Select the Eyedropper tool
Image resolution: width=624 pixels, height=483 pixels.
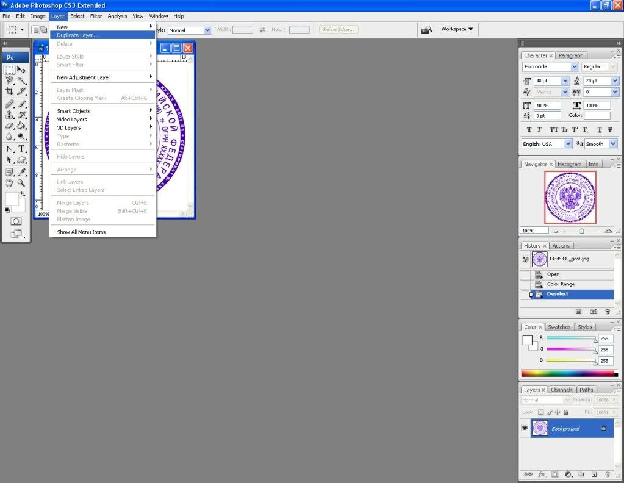point(21,172)
